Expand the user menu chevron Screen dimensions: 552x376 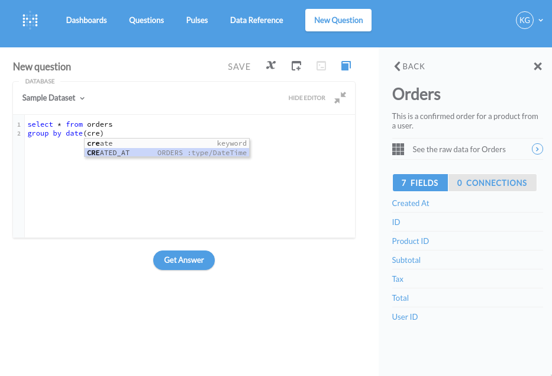pos(541,21)
